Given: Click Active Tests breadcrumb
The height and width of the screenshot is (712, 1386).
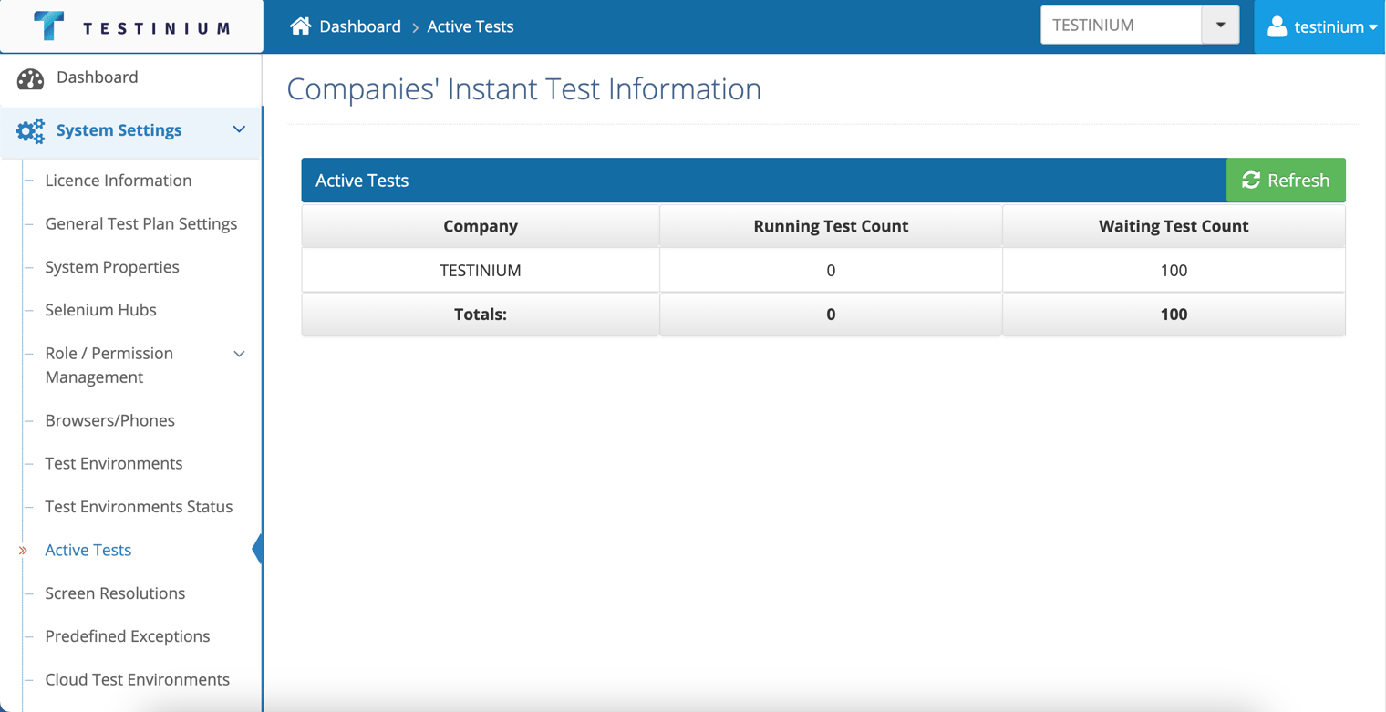Looking at the screenshot, I should (x=471, y=26).
